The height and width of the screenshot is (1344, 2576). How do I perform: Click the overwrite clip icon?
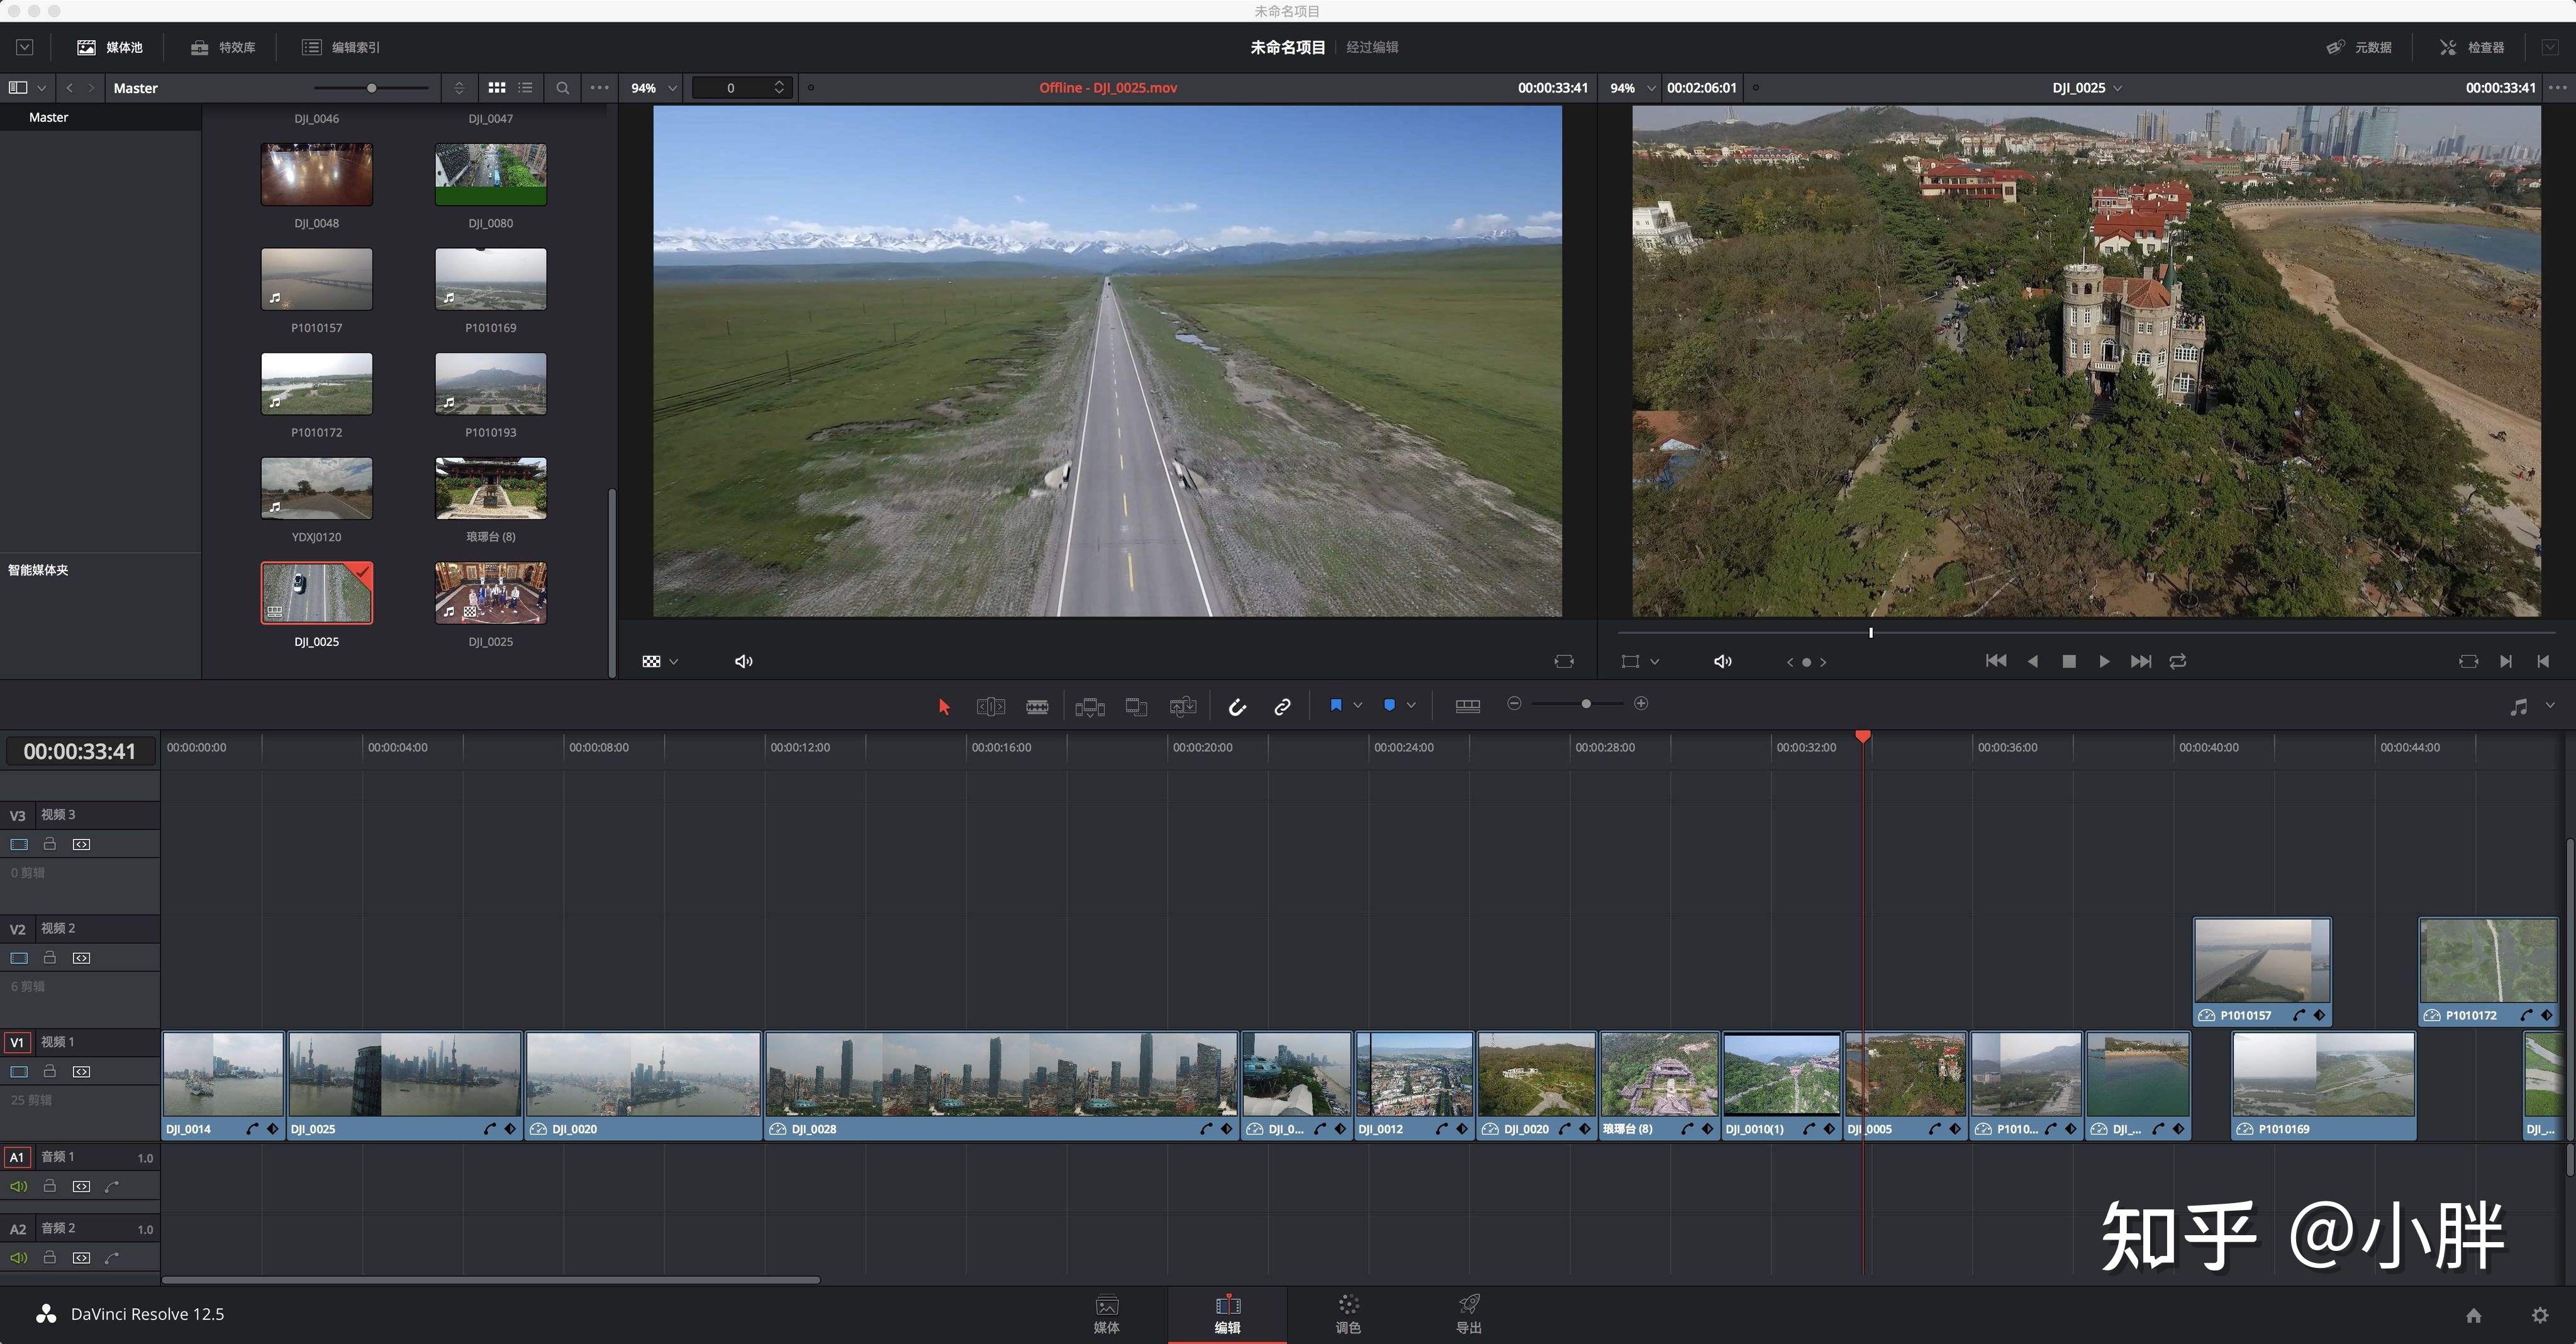1136,707
